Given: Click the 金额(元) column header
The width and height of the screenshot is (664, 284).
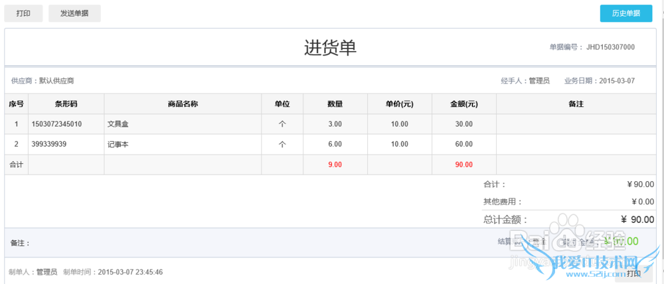Looking at the screenshot, I should 463,104.
